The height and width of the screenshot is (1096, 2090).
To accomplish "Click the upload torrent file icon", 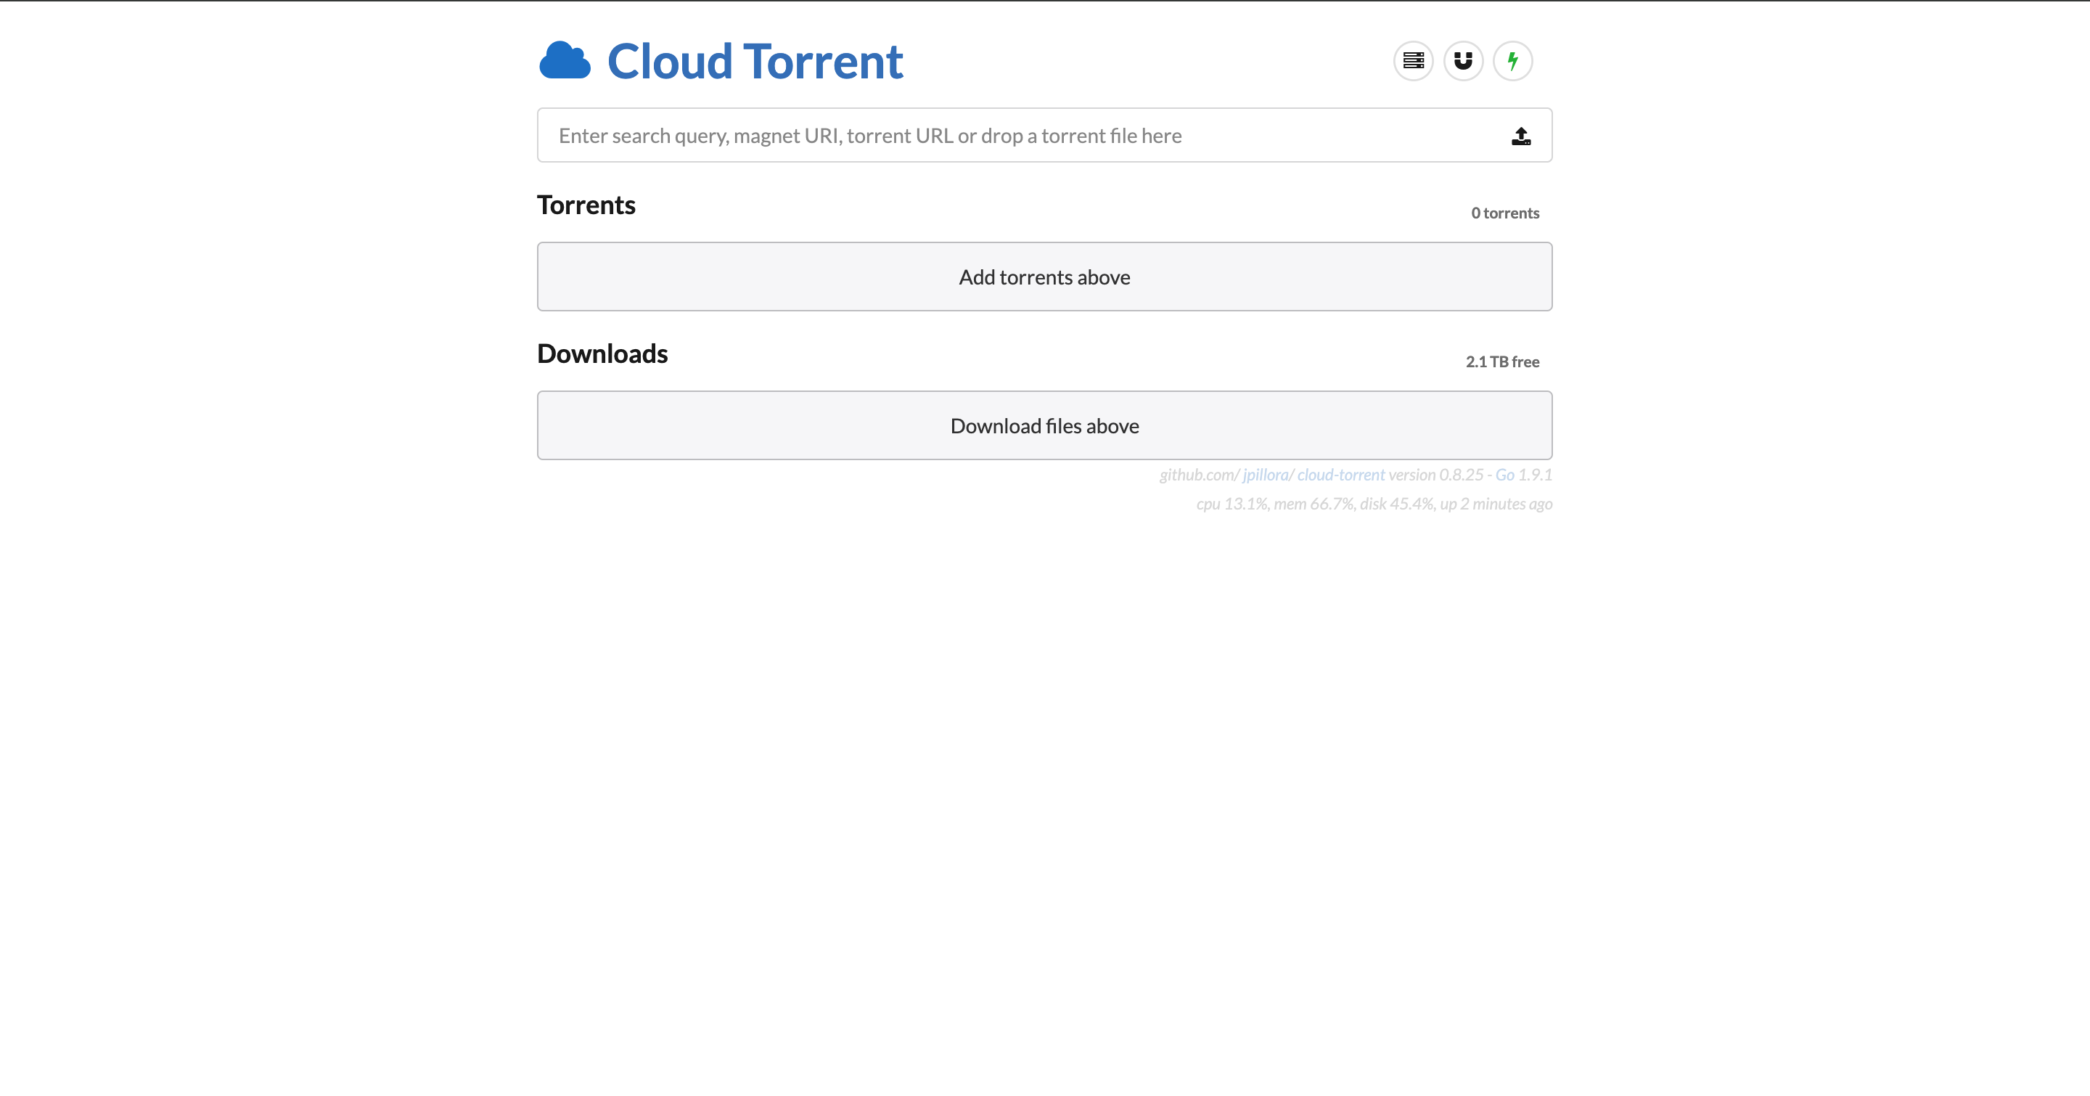I will 1520,136.
